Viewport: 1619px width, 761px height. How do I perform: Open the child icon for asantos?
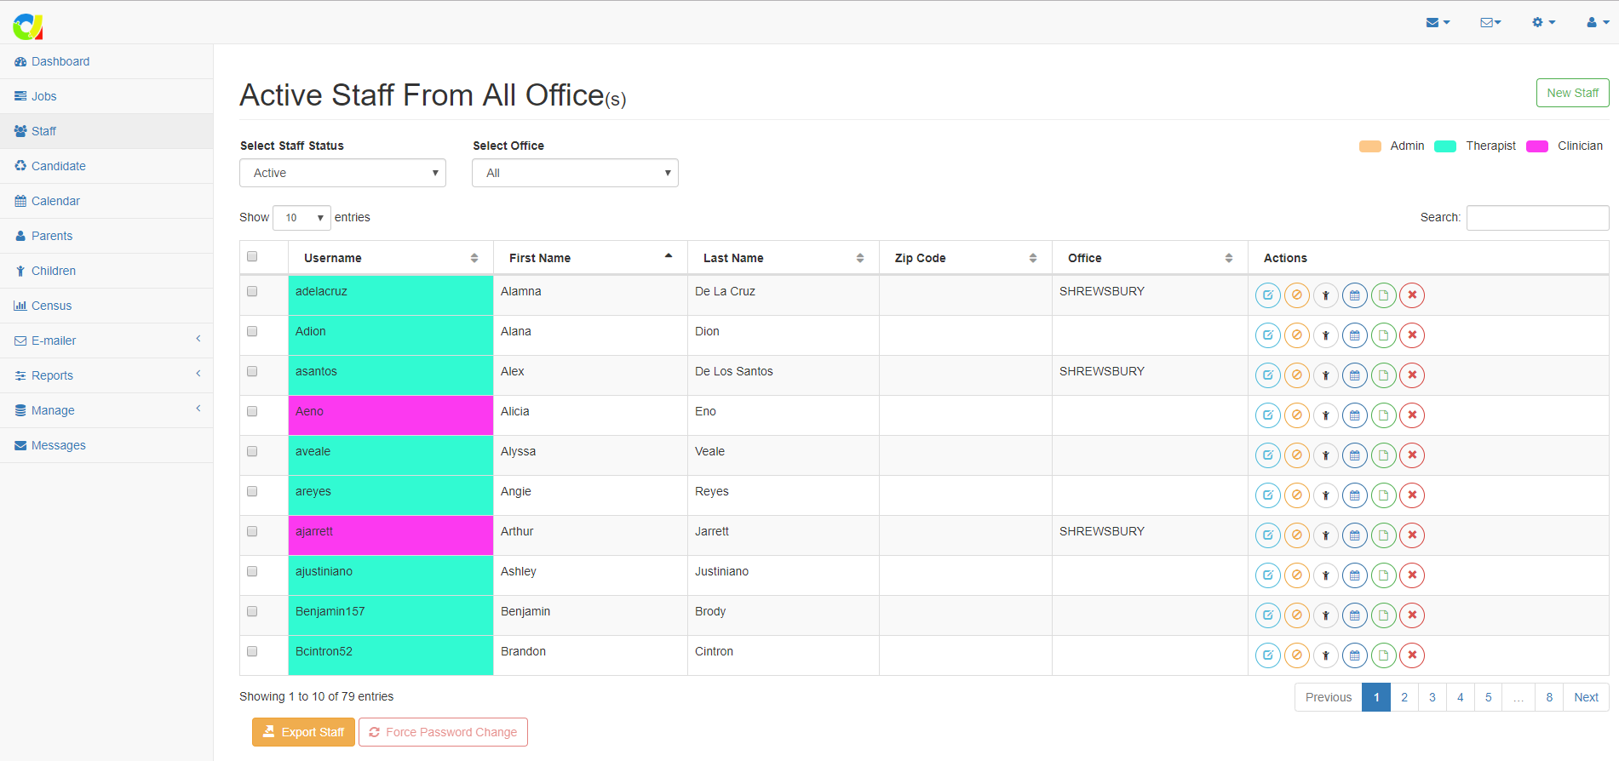(x=1325, y=375)
